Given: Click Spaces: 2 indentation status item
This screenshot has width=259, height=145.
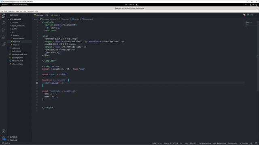Looking at the screenshot, I should tap(167, 143).
